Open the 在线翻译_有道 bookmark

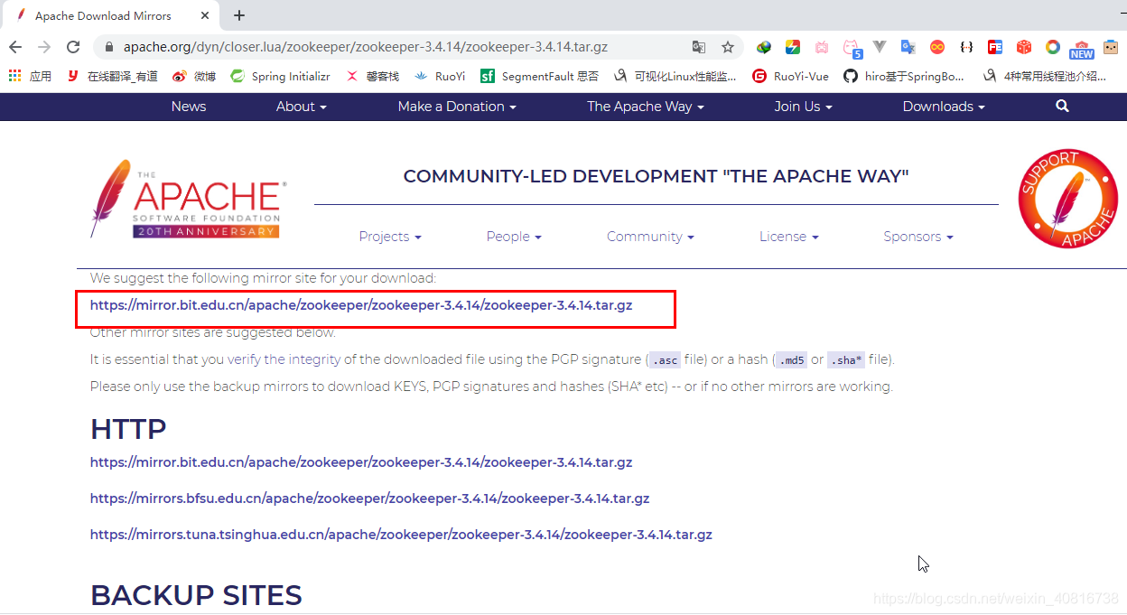tap(113, 77)
